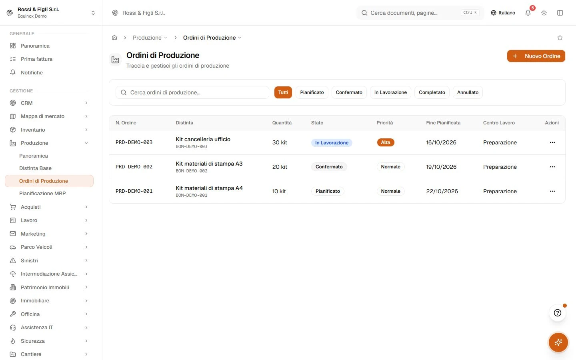Click the Nuovo Ordine button
The height and width of the screenshot is (360, 576).
(536, 56)
